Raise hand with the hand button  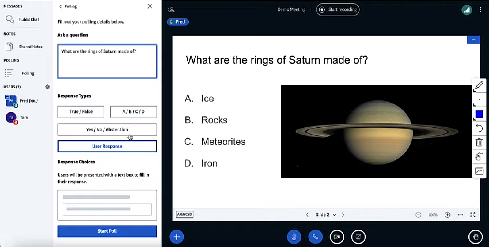476,237
